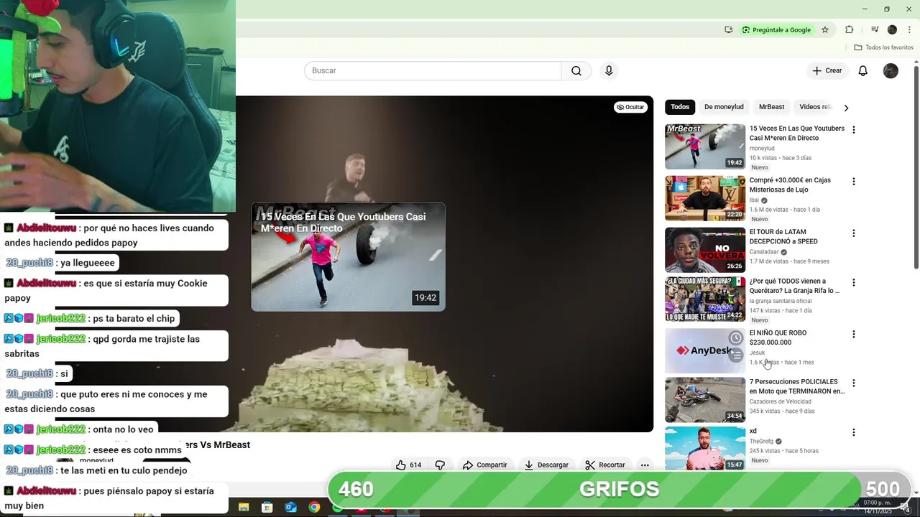Open options for El NIÑO QUE ROBO video
920x517 pixels.
854,334
